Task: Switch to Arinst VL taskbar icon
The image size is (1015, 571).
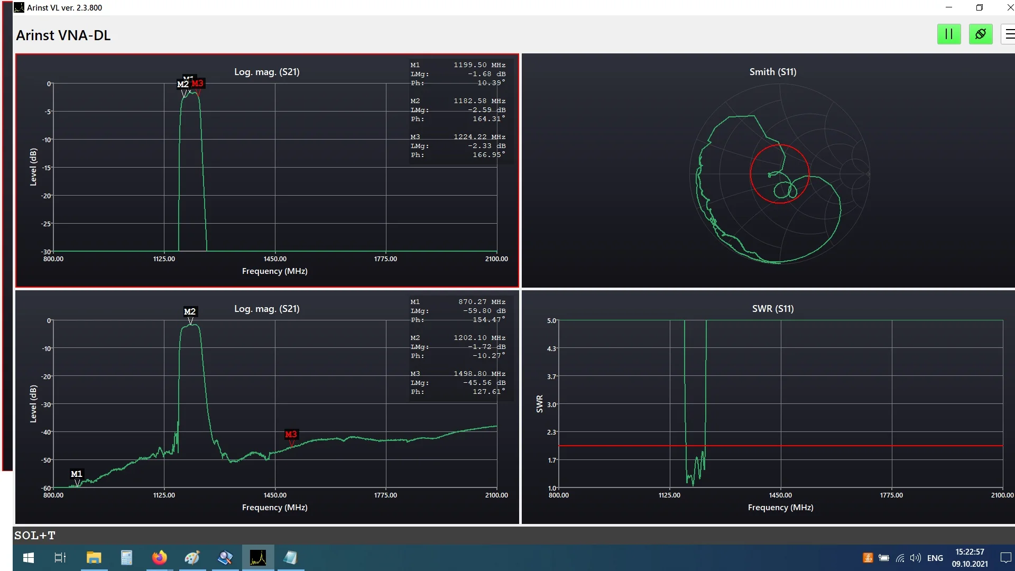Action: 258,558
